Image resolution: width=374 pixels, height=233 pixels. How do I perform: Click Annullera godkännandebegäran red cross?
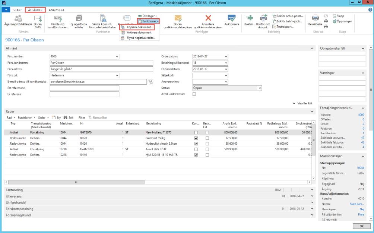pyautogui.click(x=208, y=18)
